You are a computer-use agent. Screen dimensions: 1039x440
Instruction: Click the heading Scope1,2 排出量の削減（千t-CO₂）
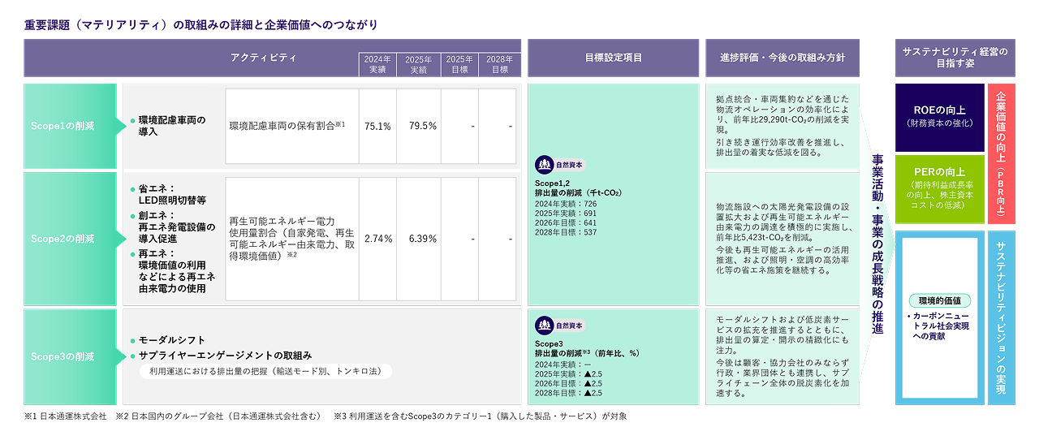coord(580,188)
